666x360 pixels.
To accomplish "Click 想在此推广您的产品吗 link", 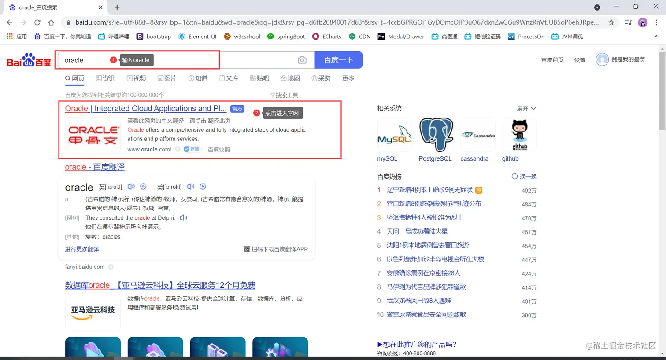I will tap(417, 345).
